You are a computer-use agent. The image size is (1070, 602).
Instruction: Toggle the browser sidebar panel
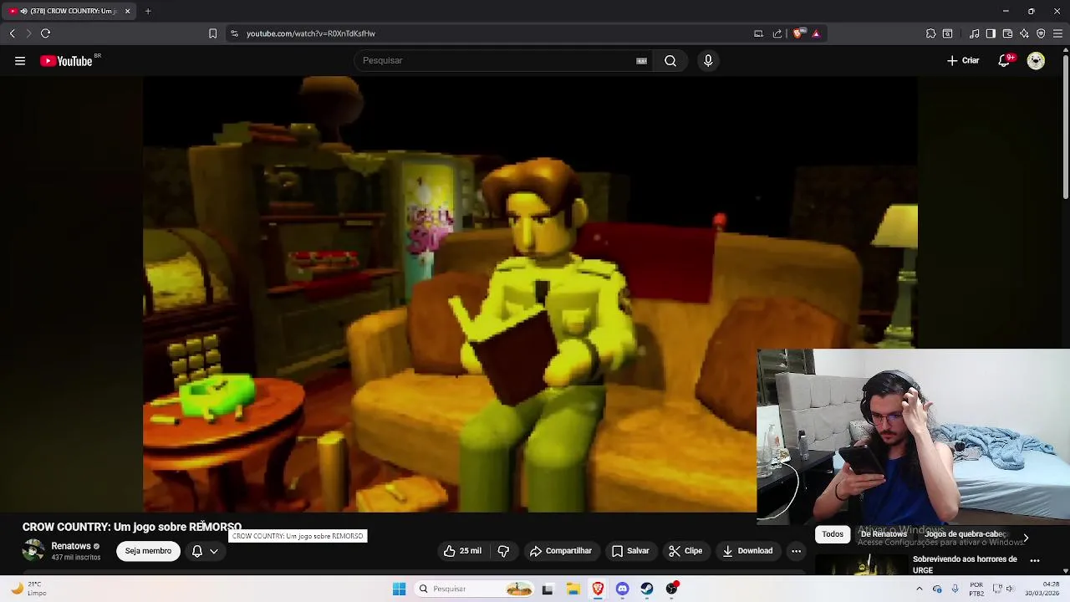pos(991,33)
